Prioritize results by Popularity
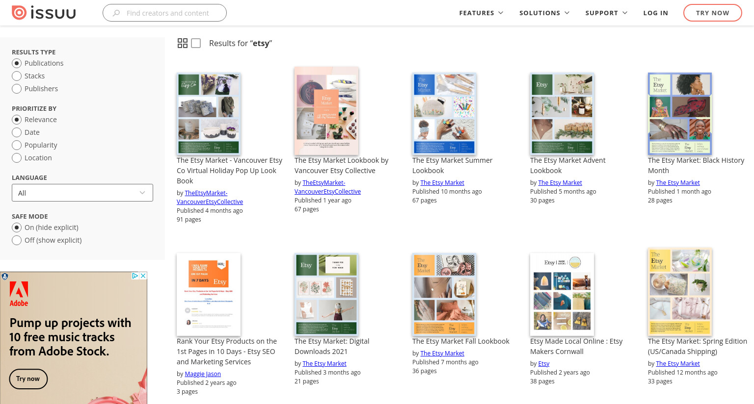This screenshot has width=754, height=404. pyautogui.click(x=17, y=145)
